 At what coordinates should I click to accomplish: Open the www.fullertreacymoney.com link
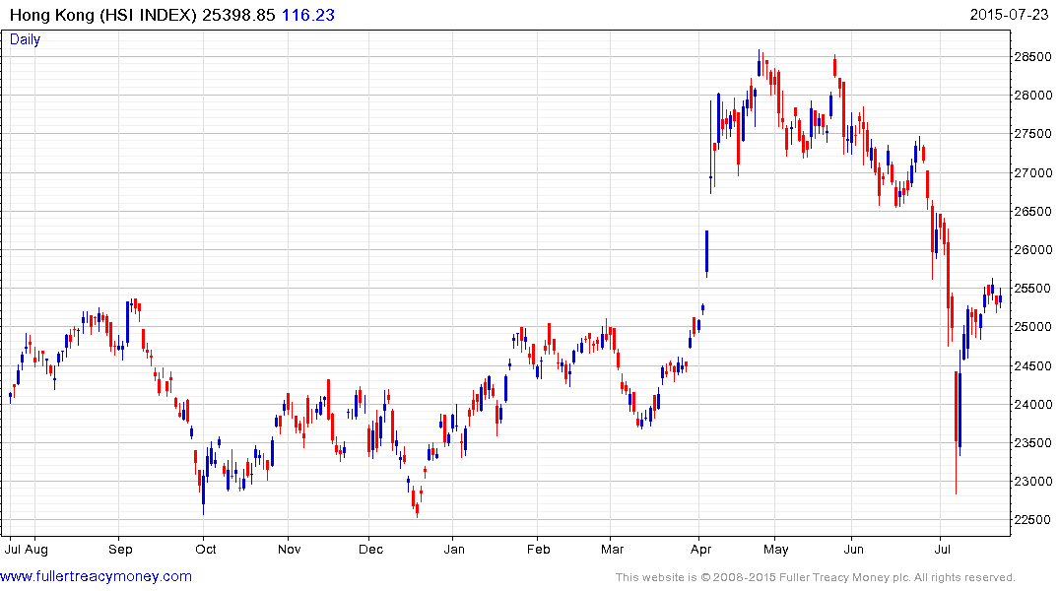click(x=96, y=576)
